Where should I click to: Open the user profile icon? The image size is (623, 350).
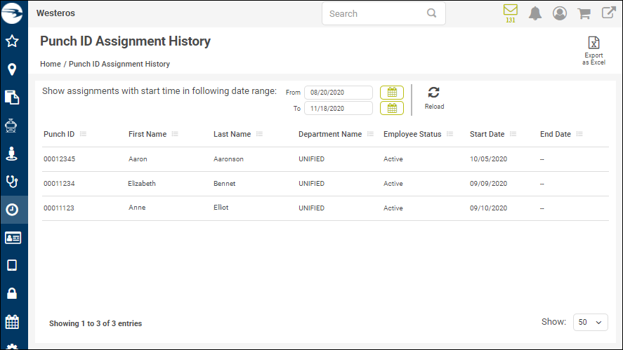tap(560, 13)
